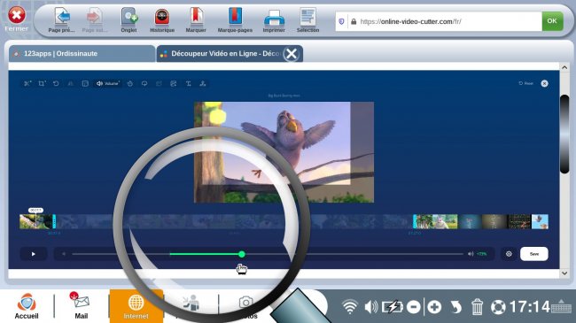Open the Volume tool
576x323 pixels.
point(107,84)
